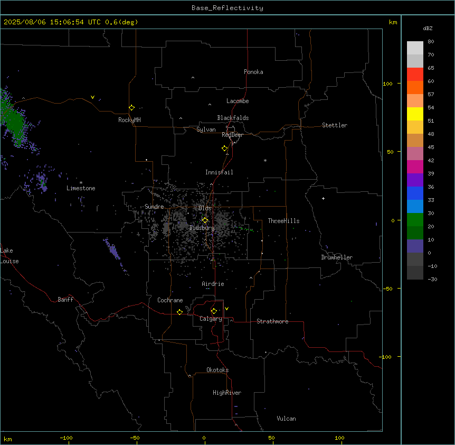
Task: Select the bright yellow 51-54 dBZ swatch
Action: 415,114
